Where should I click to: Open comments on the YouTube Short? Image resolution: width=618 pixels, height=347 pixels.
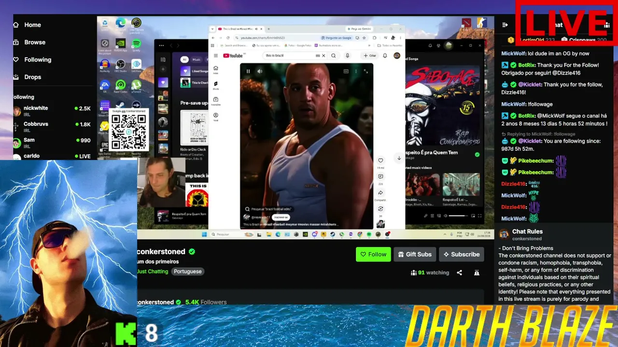380,177
